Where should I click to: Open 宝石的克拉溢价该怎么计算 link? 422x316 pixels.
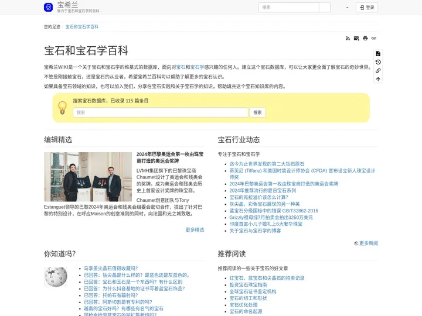click(x=258, y=197)
